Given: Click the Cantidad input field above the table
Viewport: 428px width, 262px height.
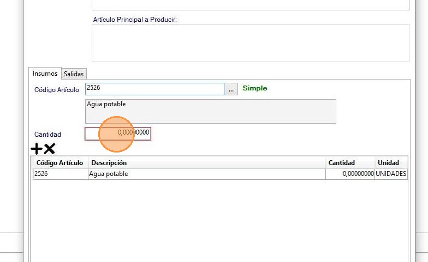Looking at the screenshot, I should click(x=118, y=133).
